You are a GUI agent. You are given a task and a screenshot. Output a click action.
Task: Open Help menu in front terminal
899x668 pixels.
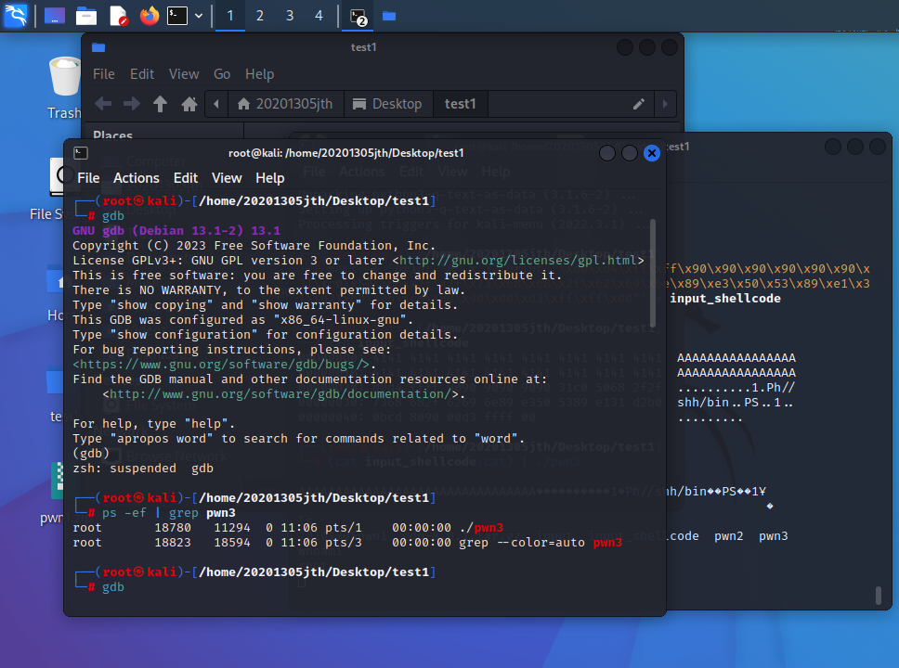269,178
